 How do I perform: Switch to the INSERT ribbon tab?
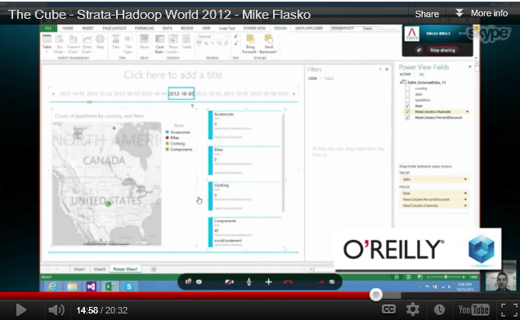[x=87, y=28]
